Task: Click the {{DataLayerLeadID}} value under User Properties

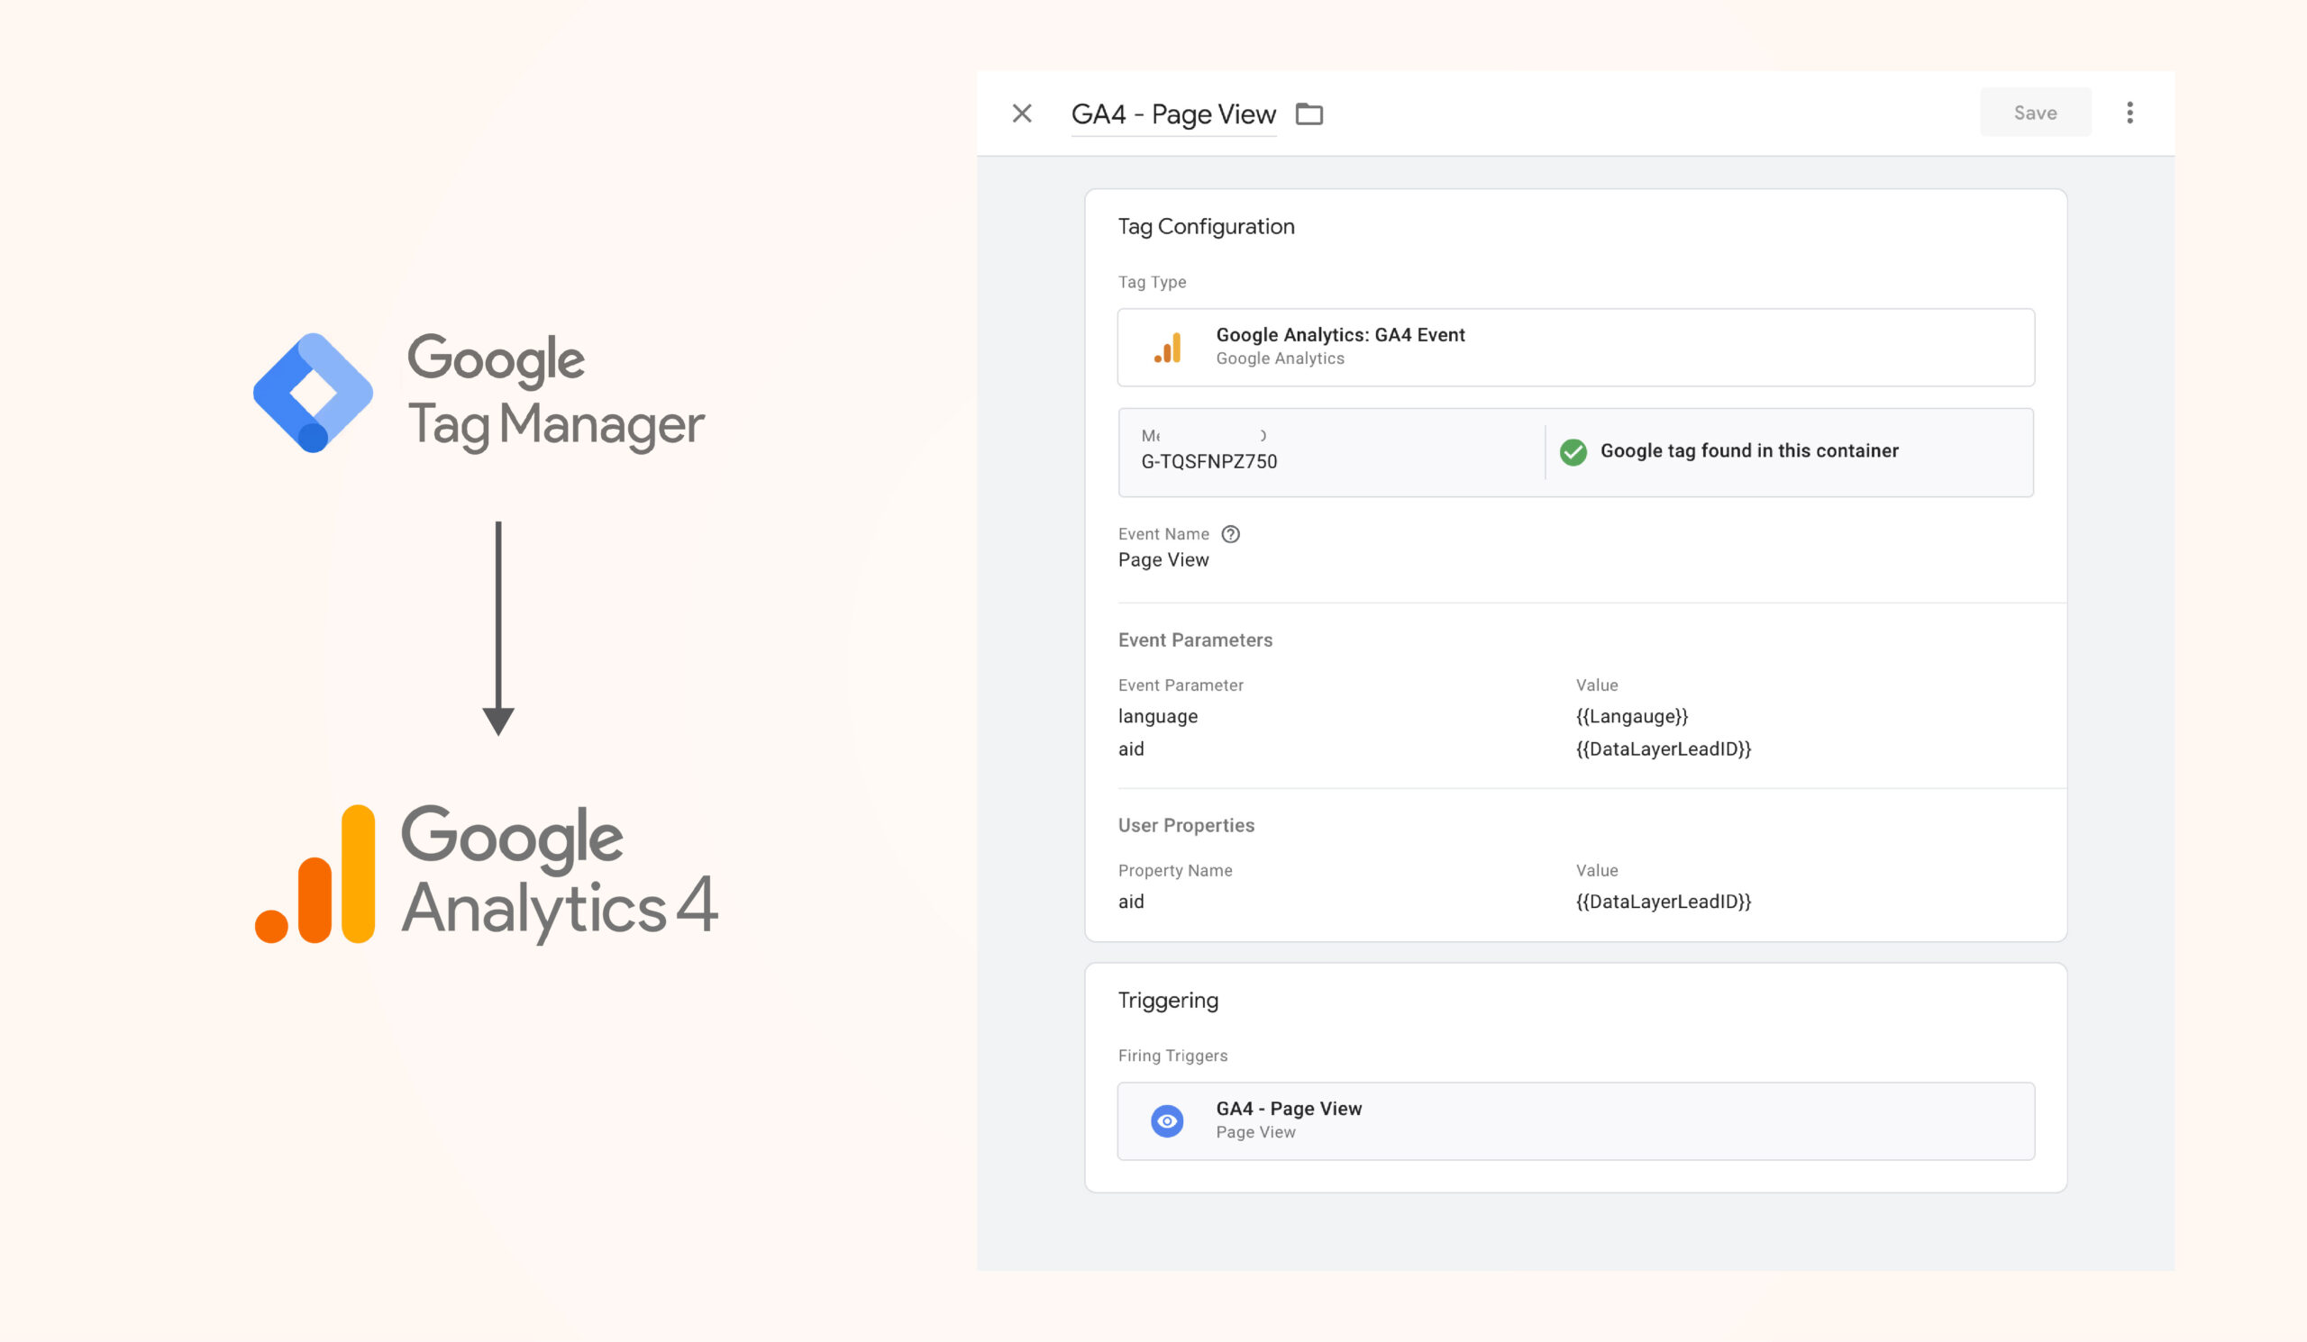Action: pyautogui.click(x=1663, y=902)
